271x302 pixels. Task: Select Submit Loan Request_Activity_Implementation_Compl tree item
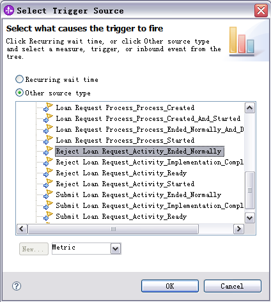[150, 205]
